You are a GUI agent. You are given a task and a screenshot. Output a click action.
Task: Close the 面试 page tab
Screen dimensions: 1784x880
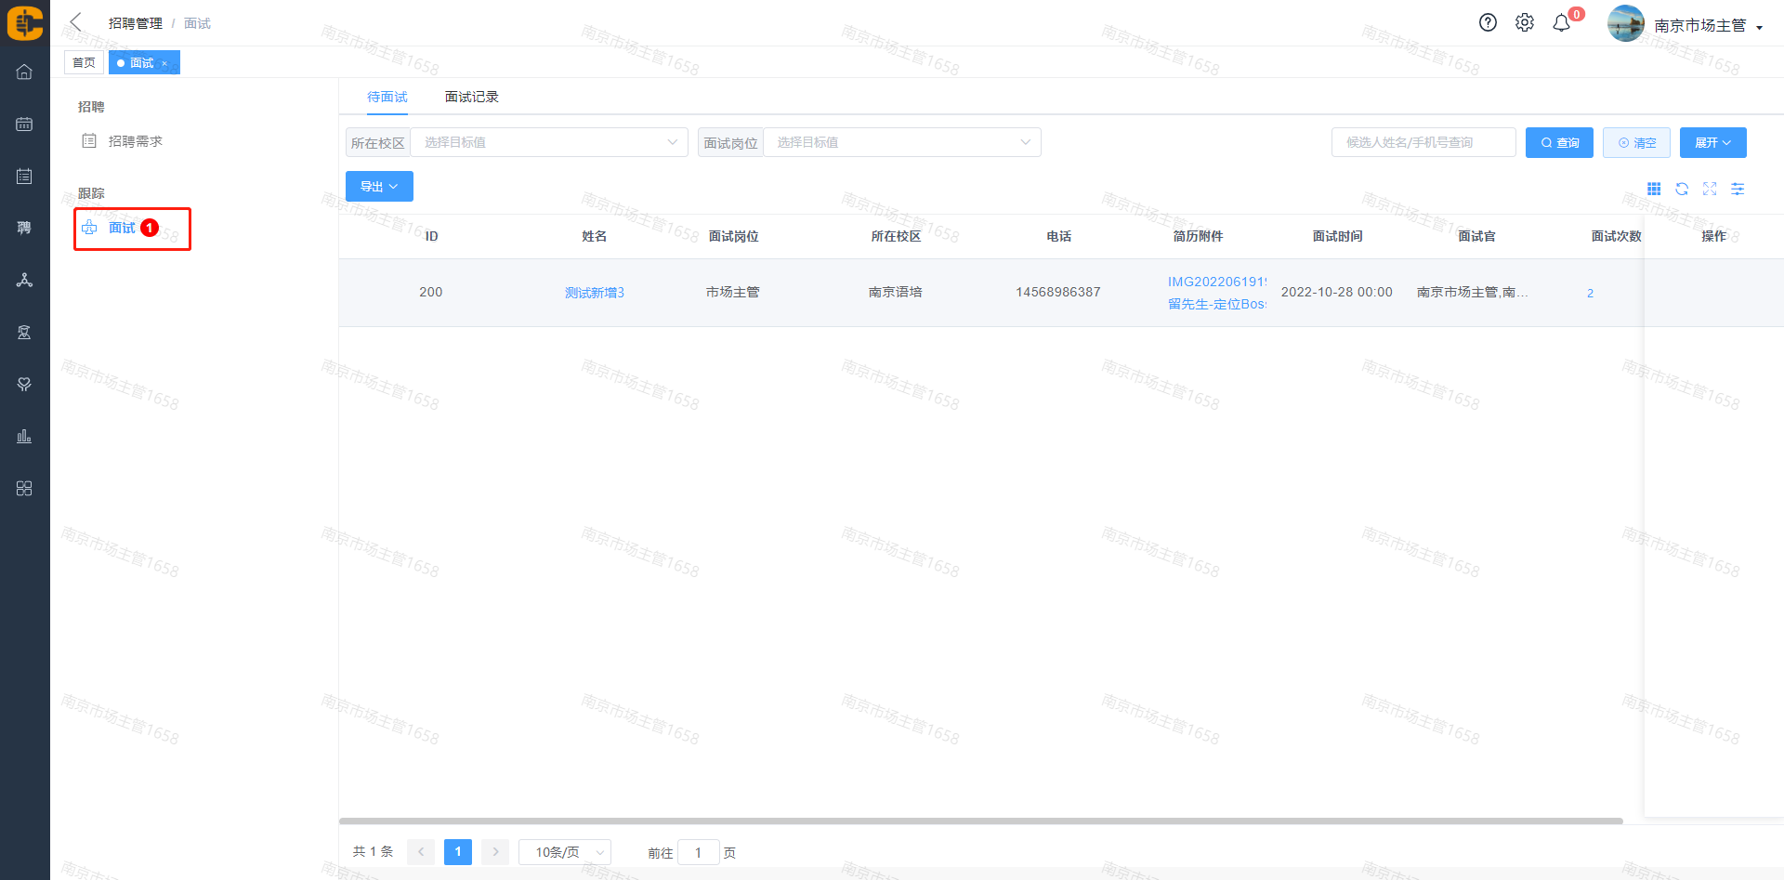click(164, 63)
